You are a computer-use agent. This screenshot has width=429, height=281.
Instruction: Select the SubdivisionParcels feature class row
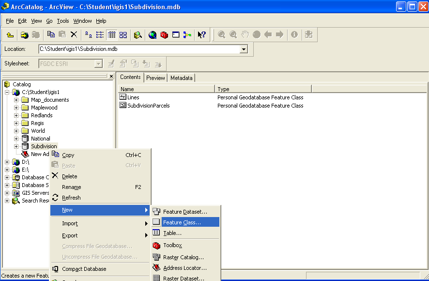coord(144,106)
